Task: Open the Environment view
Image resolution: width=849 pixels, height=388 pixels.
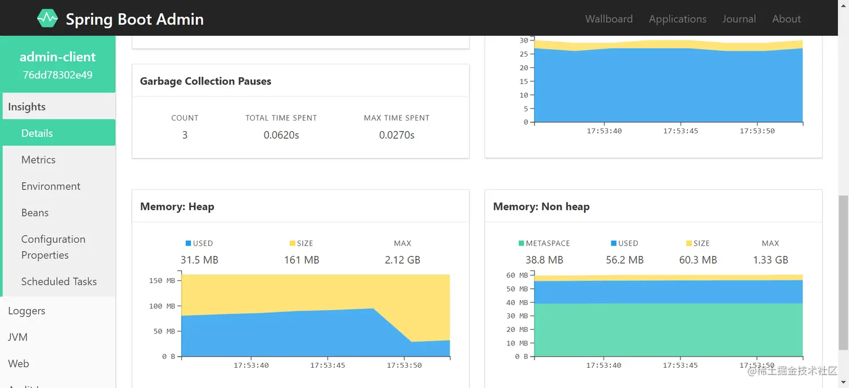Action: coord(59,186)
